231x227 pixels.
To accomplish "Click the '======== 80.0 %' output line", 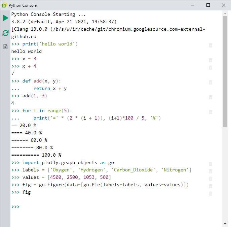I will click(x=32, y=148).
